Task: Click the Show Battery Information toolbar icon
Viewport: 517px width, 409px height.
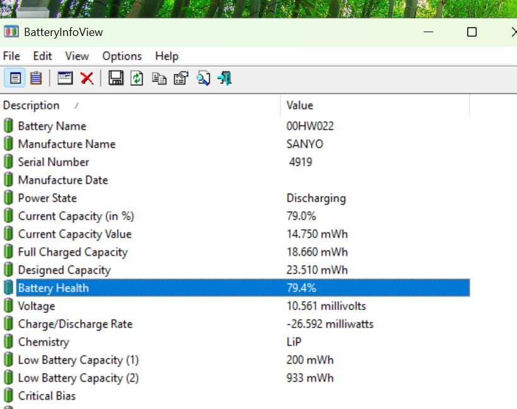Action: point(16,78)
